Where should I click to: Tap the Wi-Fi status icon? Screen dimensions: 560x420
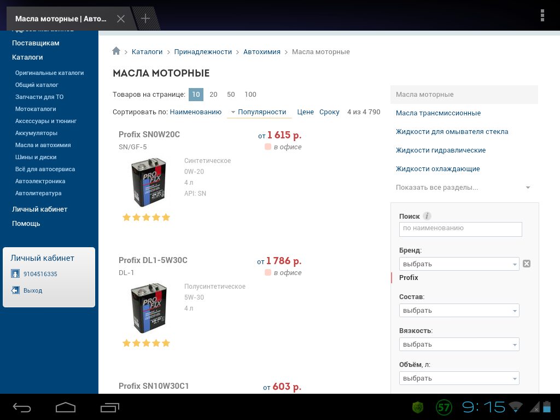515,407
